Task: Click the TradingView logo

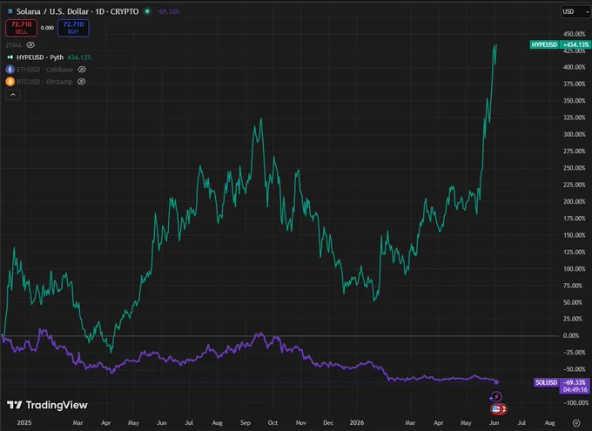Action: pyautogui.click(x=47, y=405)
